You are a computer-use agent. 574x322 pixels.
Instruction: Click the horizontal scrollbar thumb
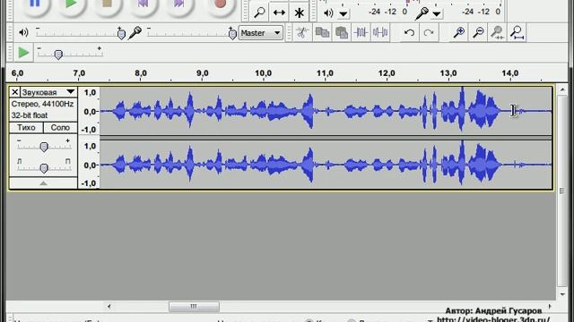coord(194,306)
